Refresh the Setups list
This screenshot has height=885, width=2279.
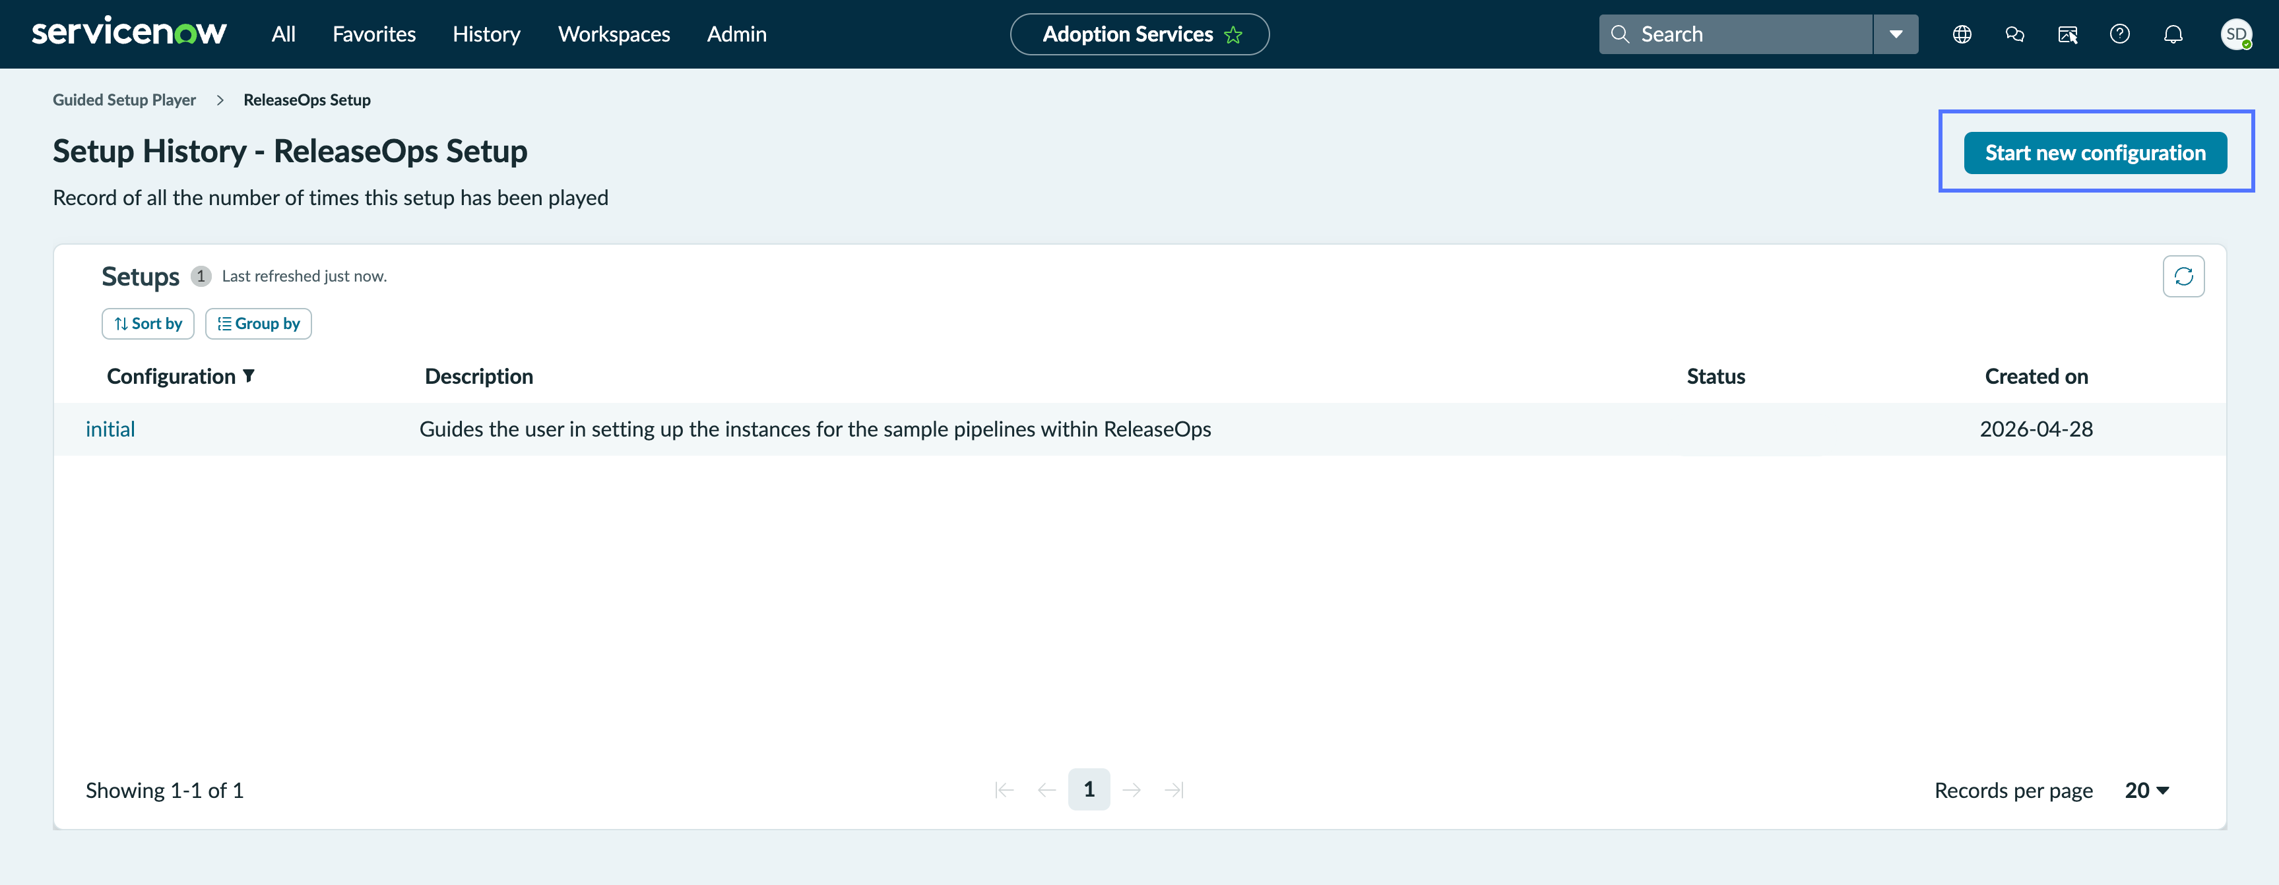pos(2183,277)
